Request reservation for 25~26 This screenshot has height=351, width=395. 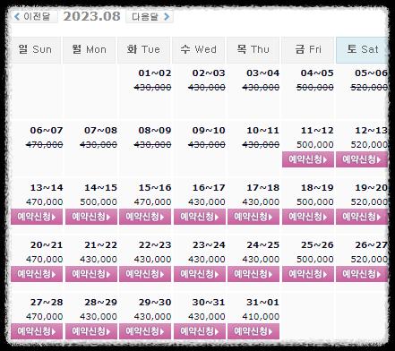pyautogui.click(x=308, y=274)
